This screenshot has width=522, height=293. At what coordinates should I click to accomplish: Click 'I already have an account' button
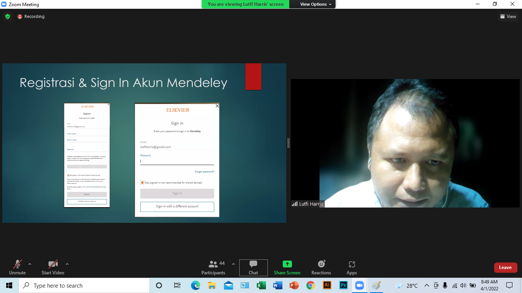(x=87, y=201)
